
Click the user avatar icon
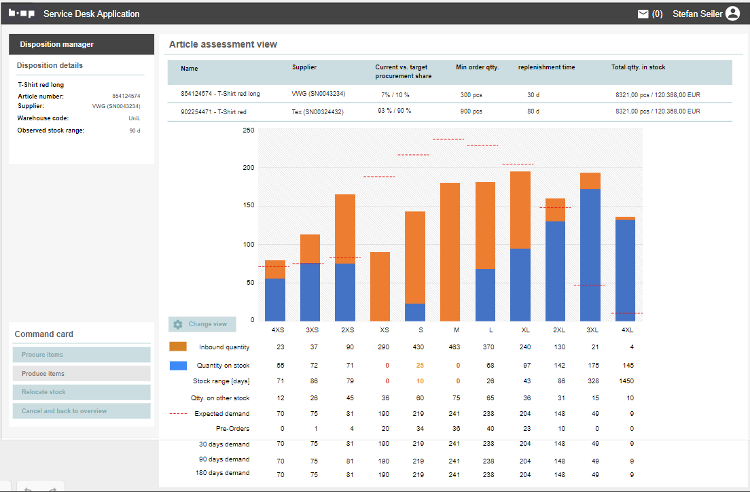[732, 14]
